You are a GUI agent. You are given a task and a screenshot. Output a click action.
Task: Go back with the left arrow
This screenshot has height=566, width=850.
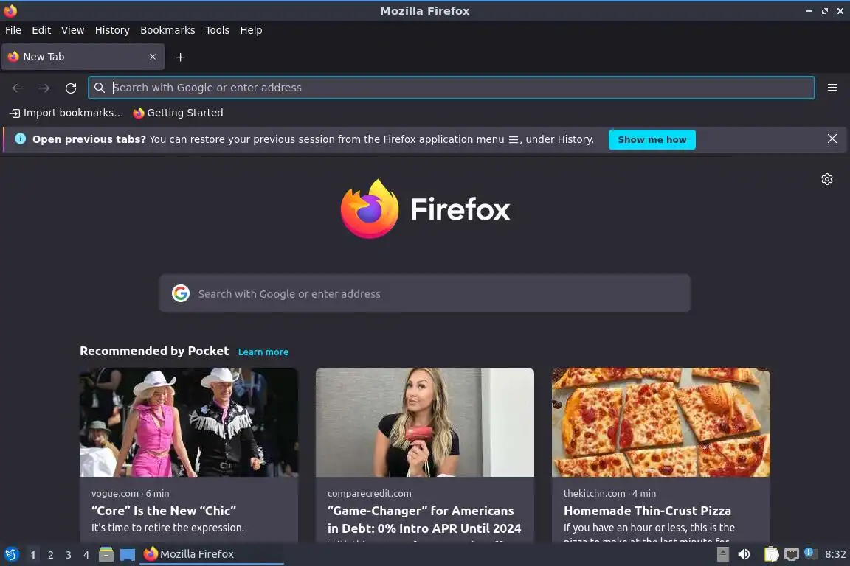(18, 88)
